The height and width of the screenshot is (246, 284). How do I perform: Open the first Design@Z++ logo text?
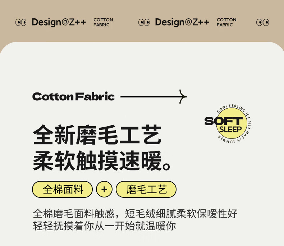59,22
